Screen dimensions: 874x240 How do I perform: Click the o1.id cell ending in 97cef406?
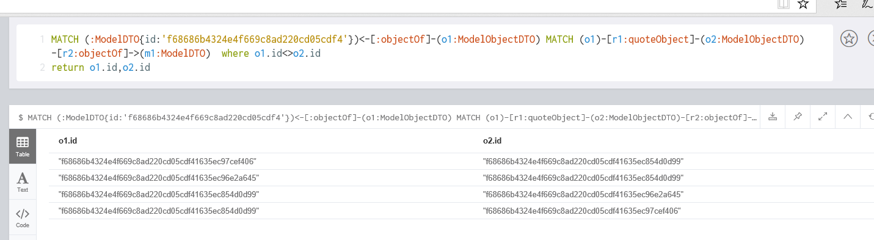pyautogui.click(x=157, y=161)
